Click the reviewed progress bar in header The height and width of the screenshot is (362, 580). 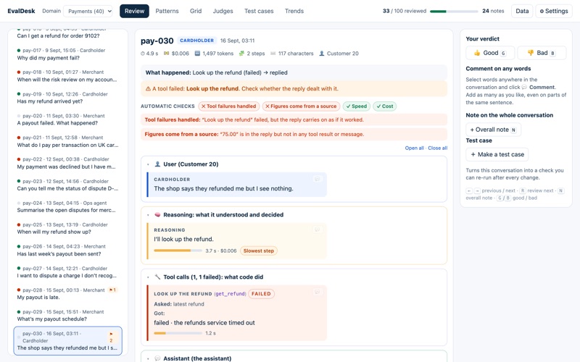pos(454,12)
